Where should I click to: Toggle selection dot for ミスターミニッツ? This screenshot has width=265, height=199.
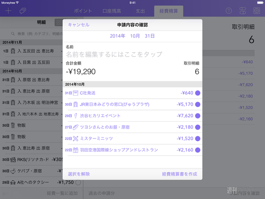pos(197,138)
